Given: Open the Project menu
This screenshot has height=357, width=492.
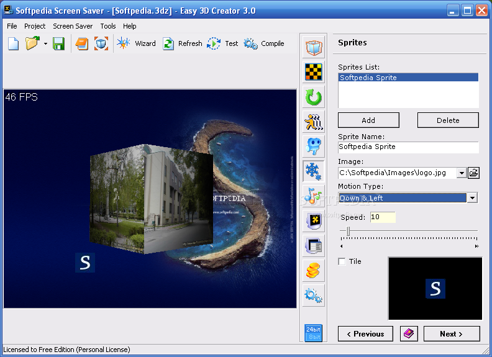Looking at the screenshot, I should point(35,26).
